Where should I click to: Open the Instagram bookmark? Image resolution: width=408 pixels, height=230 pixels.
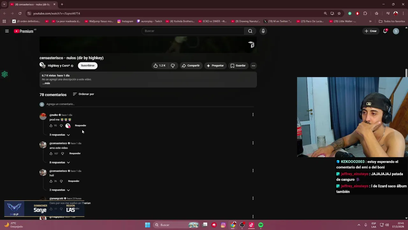(x=125, y=21)
